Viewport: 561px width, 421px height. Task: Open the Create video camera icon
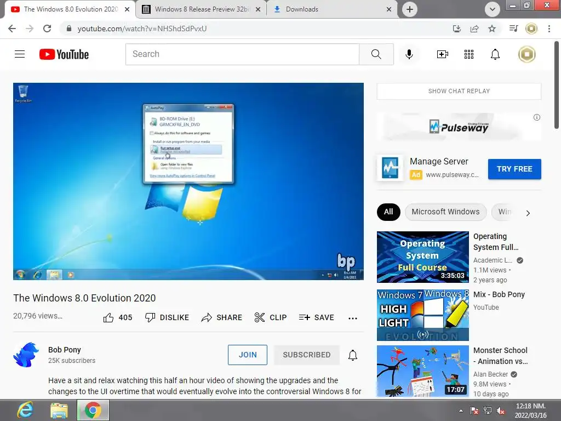442,54
